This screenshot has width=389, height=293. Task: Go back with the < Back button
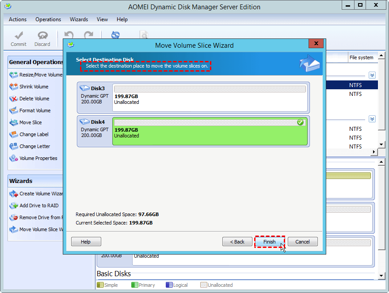tap(237, 242)
